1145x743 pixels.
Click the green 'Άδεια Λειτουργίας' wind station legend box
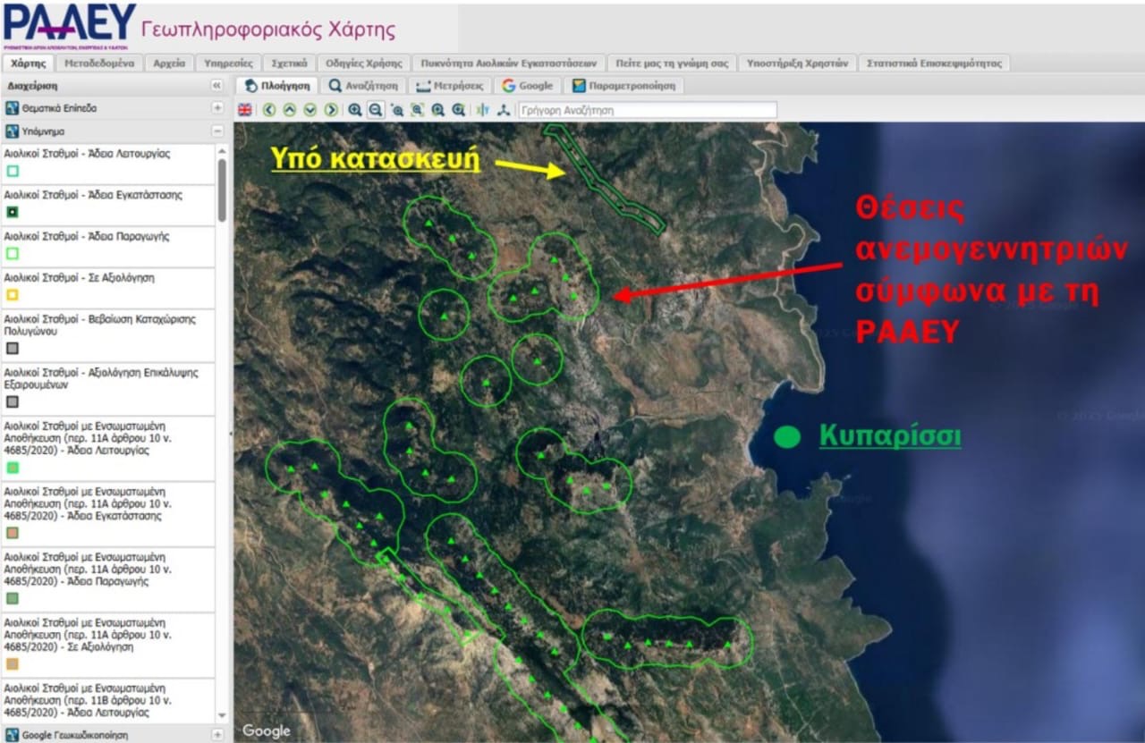13,171
